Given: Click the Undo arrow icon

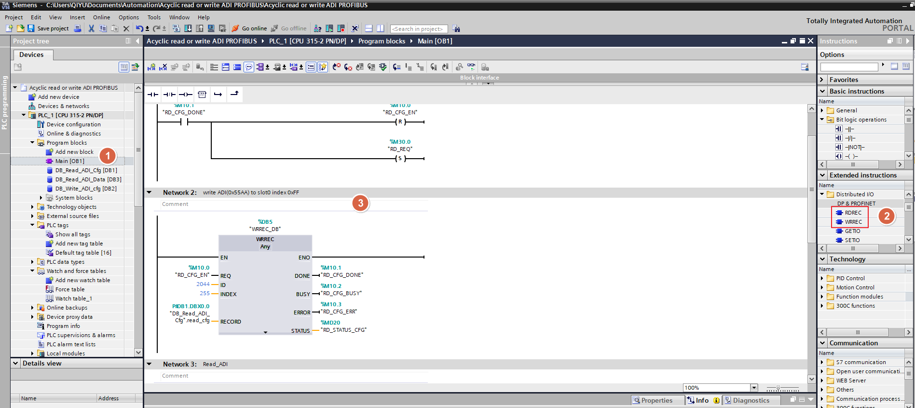Looking at the screenshot, I should [139, 28].
